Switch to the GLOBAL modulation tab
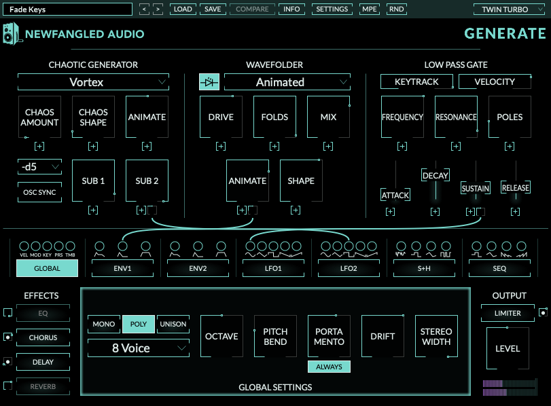 coord(46,268)
